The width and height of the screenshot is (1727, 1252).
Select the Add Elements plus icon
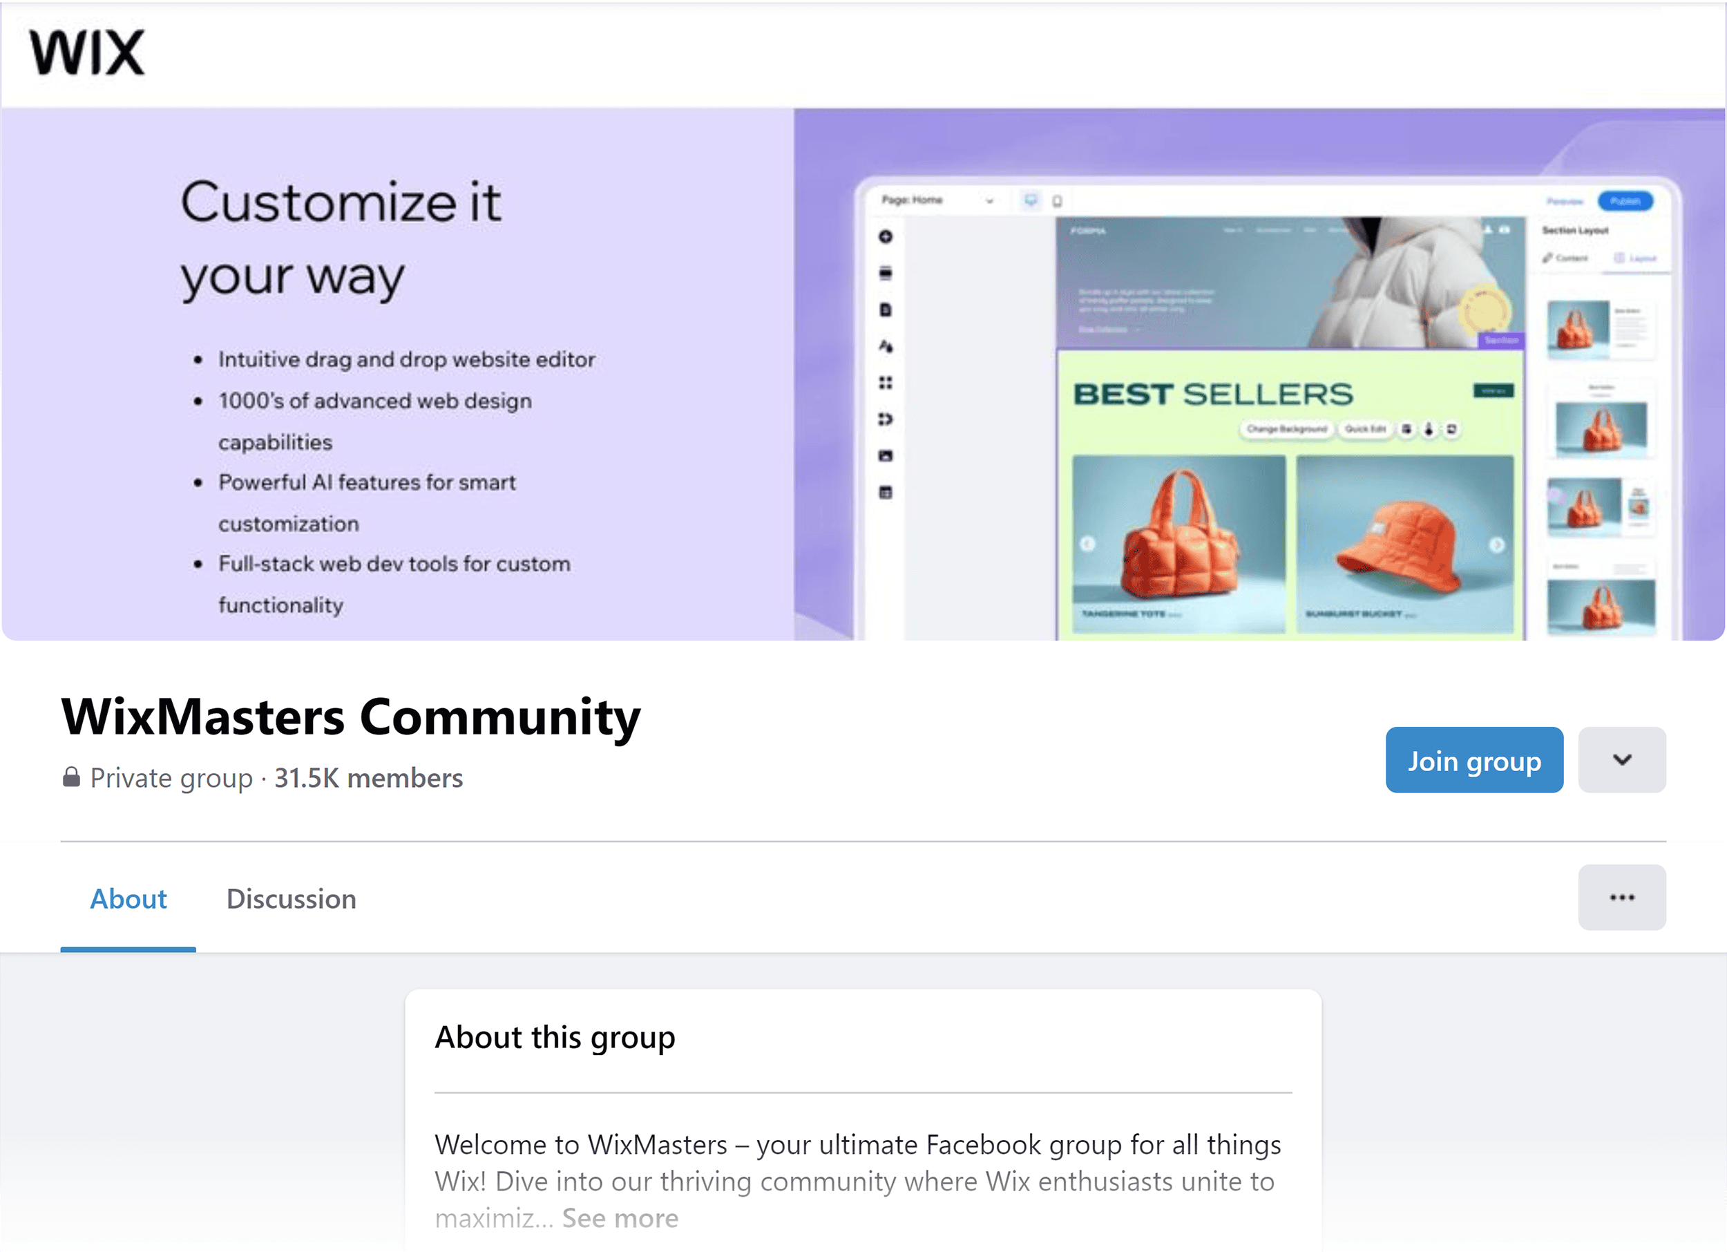pyautogui.click(x=886, y=238)
